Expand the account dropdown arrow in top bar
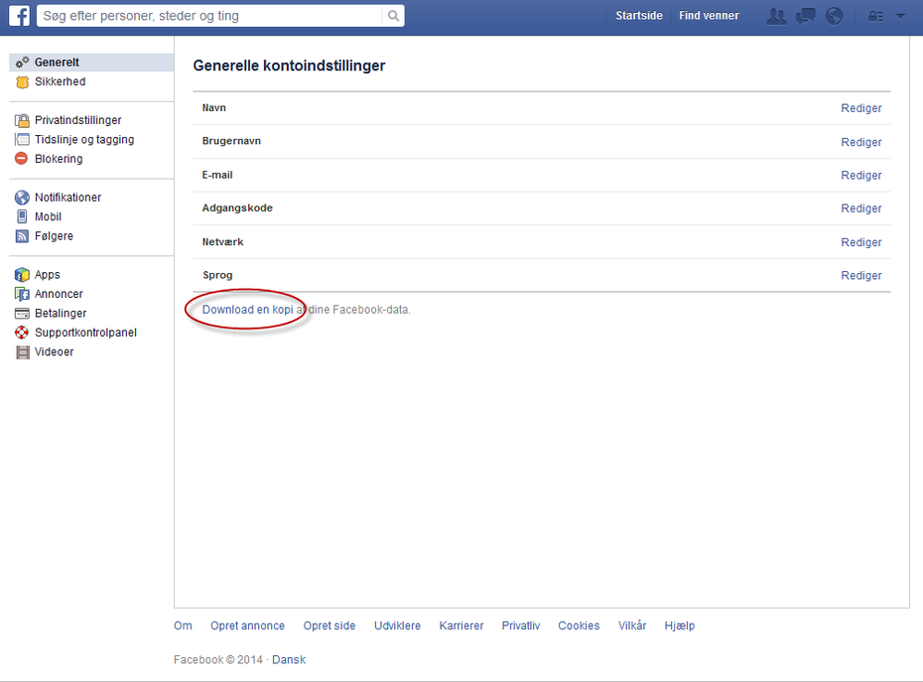 click(x=900, y=17)
